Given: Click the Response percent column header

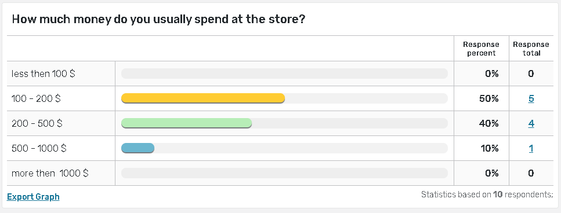Looking at the screenshot, I should [x=481, y=49].
